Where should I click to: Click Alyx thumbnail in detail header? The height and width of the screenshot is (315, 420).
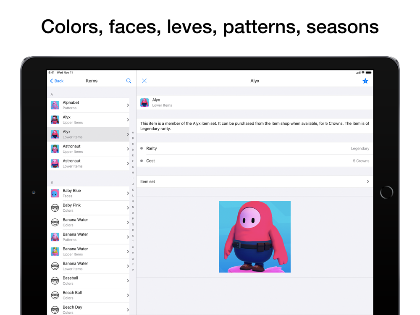pos(144,102)
